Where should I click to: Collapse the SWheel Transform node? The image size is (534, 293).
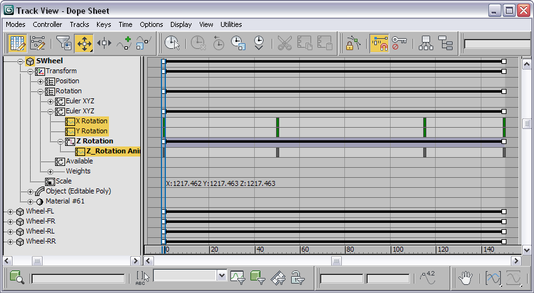[30, 71]
